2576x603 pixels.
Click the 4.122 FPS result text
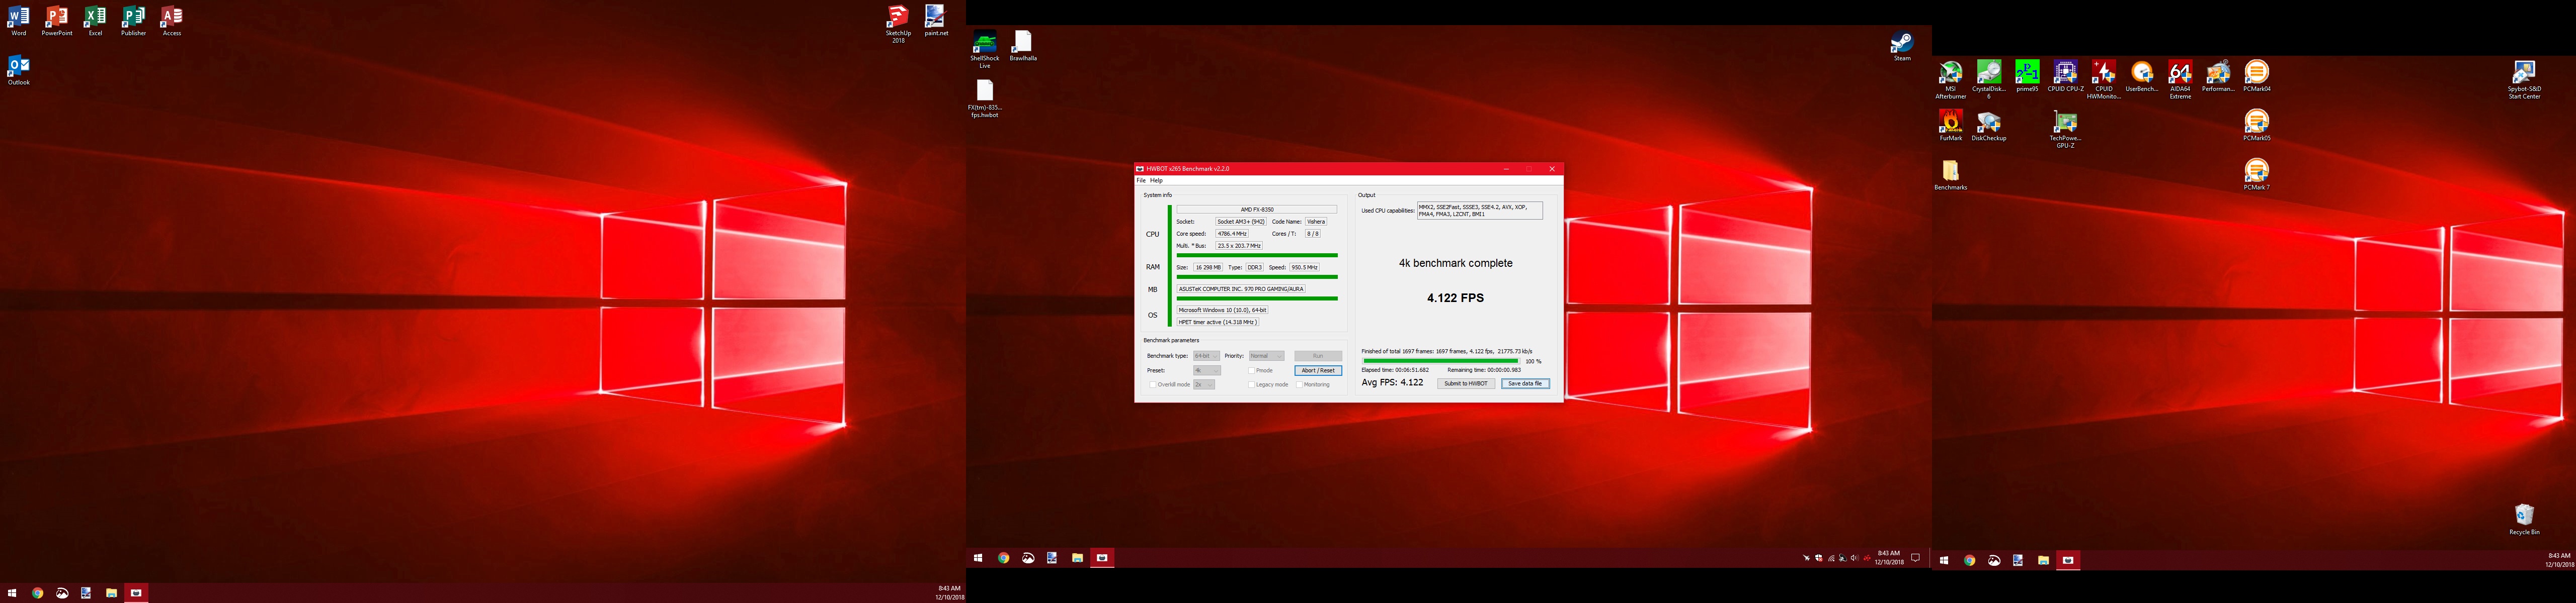click(x=1455, y=297)
